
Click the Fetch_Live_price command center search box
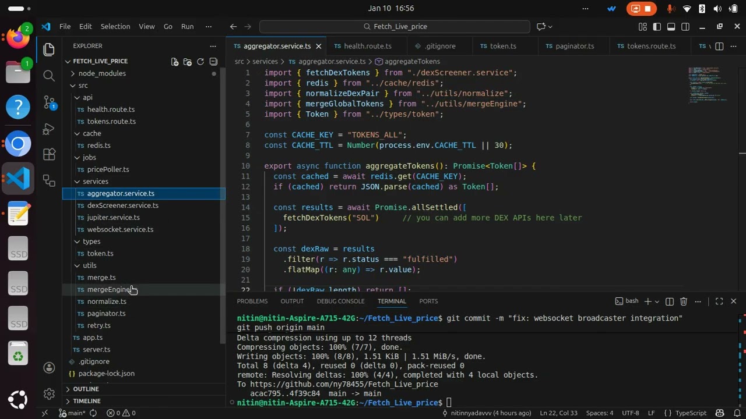point(395,26)
